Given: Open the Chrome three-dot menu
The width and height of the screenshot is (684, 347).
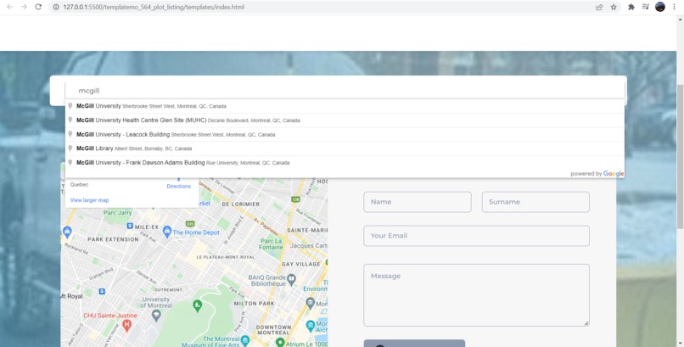Looking at the screenshot, I should tap(675, 7).
